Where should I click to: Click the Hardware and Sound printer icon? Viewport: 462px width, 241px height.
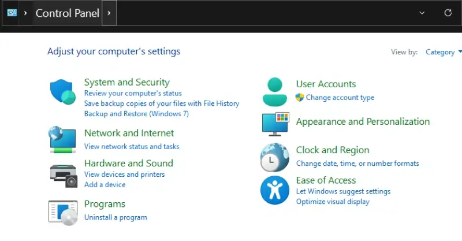[x=64, y=176]
